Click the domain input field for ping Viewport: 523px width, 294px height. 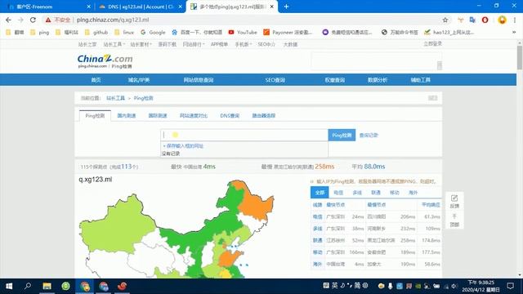click(244, 135)
